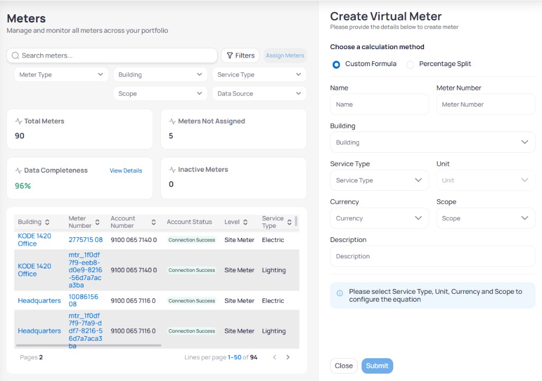Sort table by Building column arrows

47,222
